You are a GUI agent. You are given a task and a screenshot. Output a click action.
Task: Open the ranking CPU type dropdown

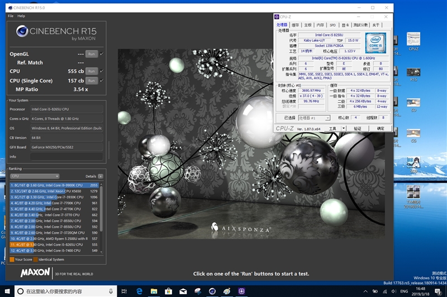pyautogui.click(x=35, y=176)
